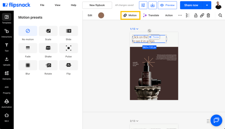
Task: Open the Elements sidebar panel
Action: click(7, 75)
